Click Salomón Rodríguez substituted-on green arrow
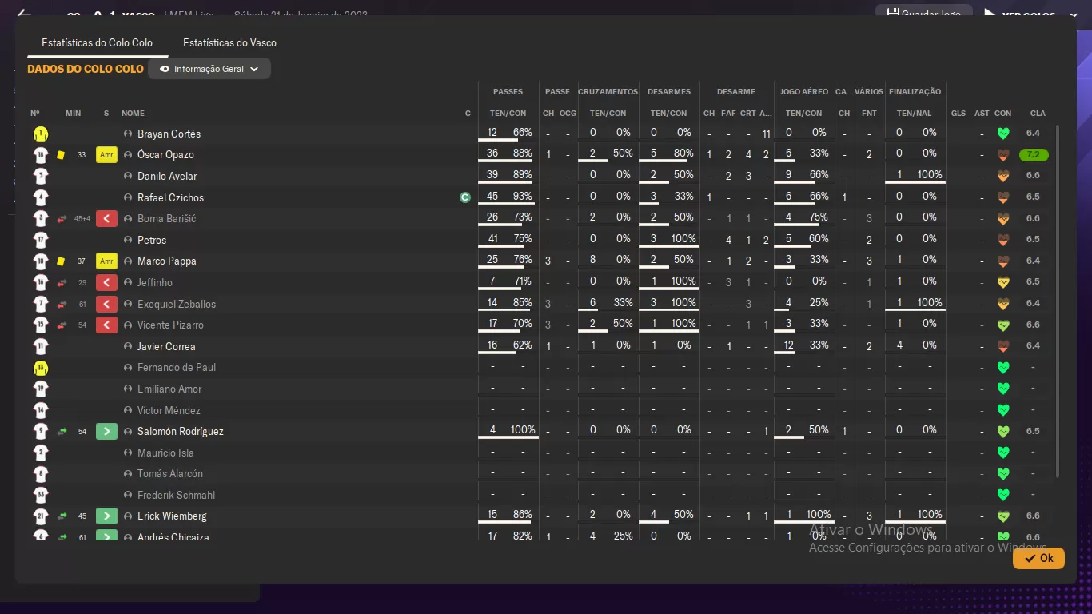Image resolution: width=1092 pixels, height=614 pixels. [106, 431]
